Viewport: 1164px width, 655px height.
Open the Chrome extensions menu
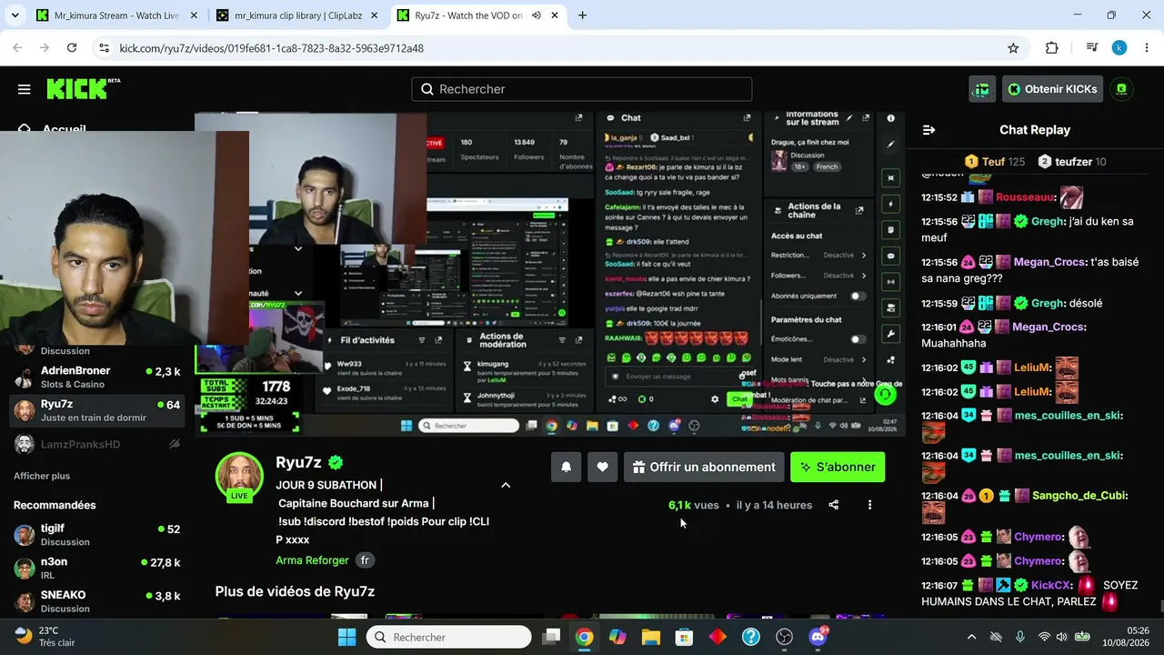point(1052,48)
